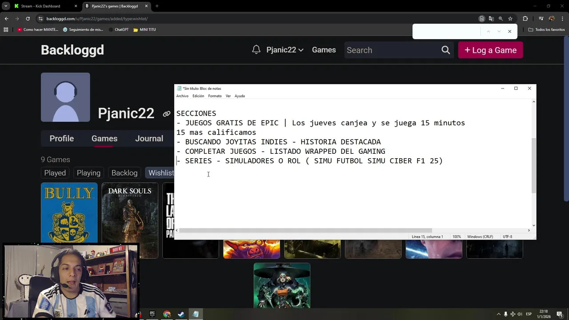Image resolution: width=569 pixels, height=320 pixels.
Task: Open Todos los favoritos folder
Action: tap(547, 29)
